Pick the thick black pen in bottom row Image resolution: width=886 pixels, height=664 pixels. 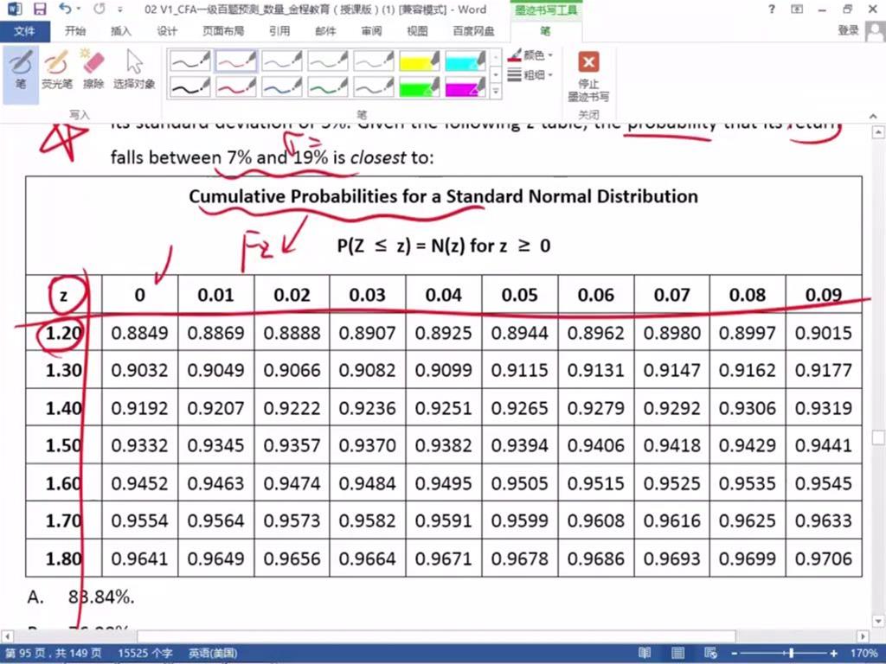190,87
